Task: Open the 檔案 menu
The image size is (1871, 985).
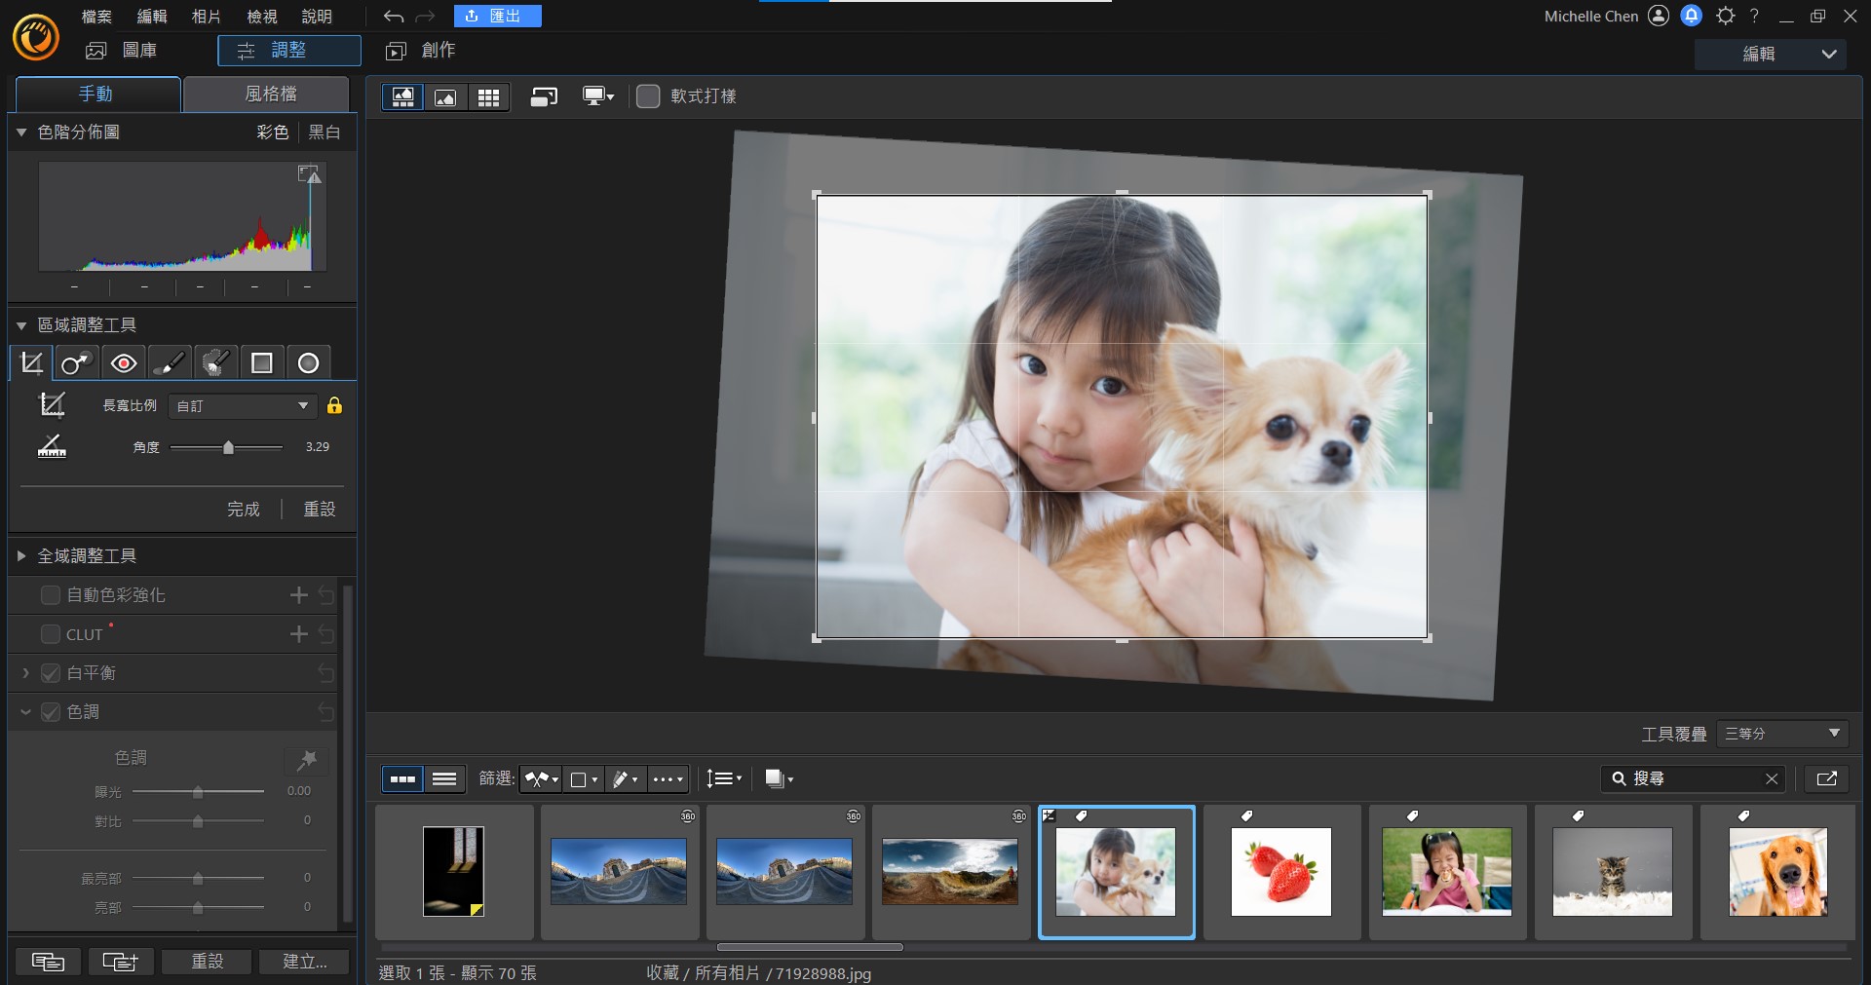Action: [x=96, y=17]
